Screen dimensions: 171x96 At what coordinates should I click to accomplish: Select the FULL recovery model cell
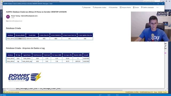(x=20, y=39)
